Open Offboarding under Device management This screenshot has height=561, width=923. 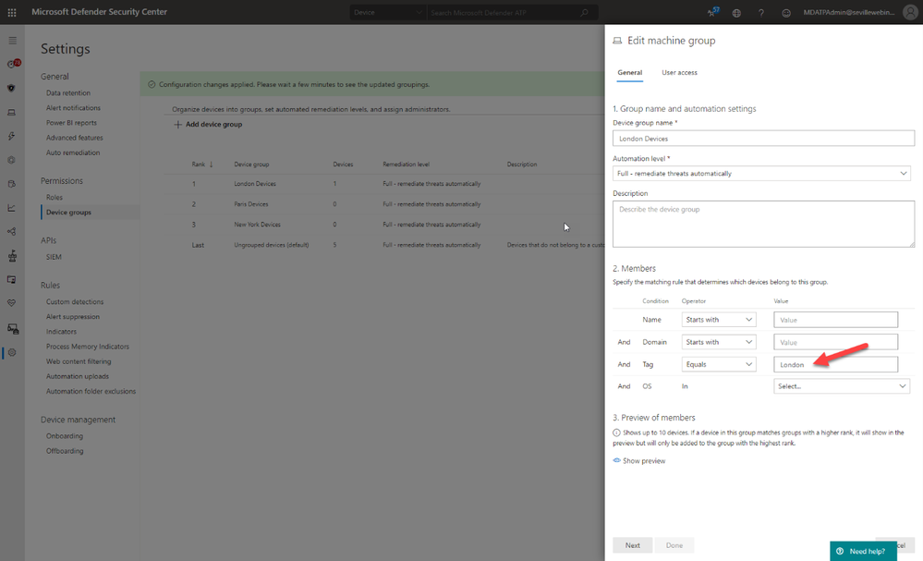65,451
